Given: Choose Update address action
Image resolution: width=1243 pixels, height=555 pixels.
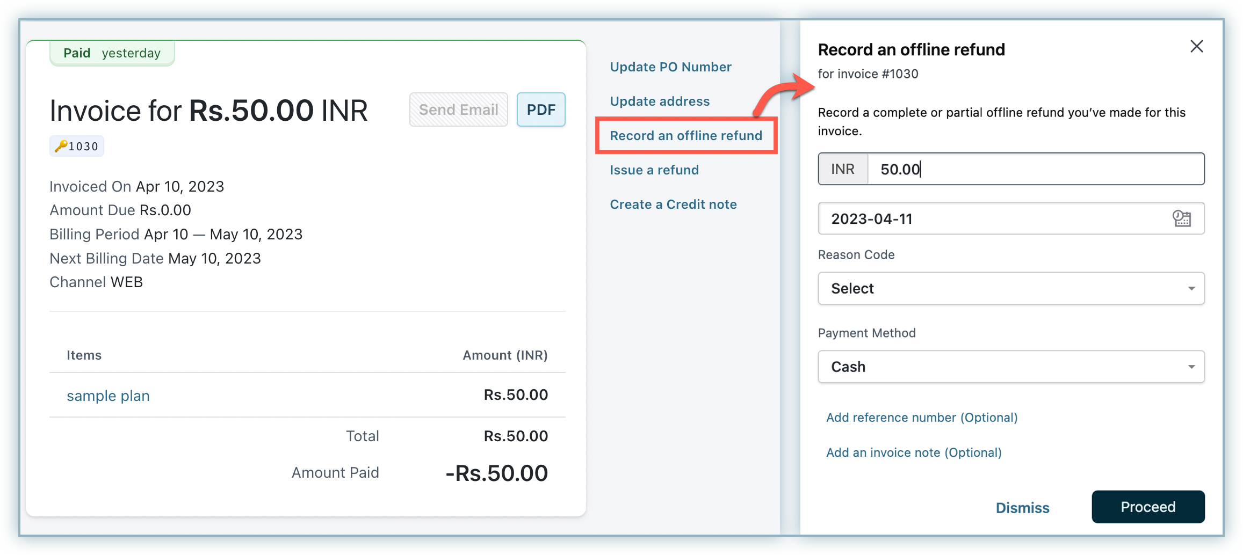Looking at the screenshot, I should coord(660,101).
